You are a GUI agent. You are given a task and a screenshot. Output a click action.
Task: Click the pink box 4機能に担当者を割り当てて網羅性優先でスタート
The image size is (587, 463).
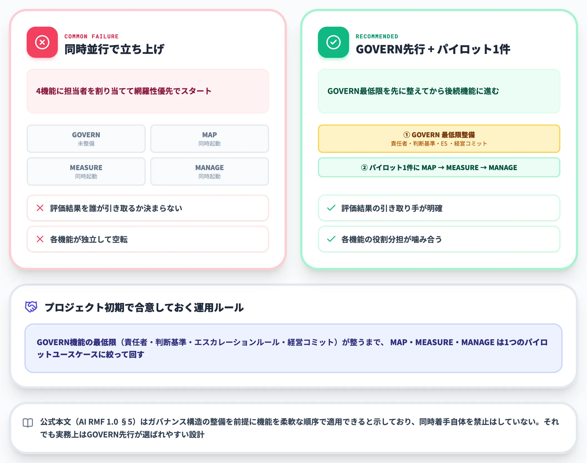point(148,91)
